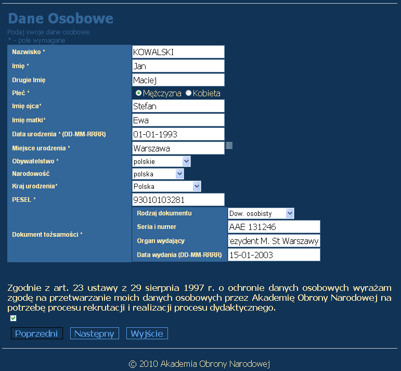This screenshot has height=371, width=401.
Task: Click the PESEL field 93010103281
Action: click(x=178, y=200)
